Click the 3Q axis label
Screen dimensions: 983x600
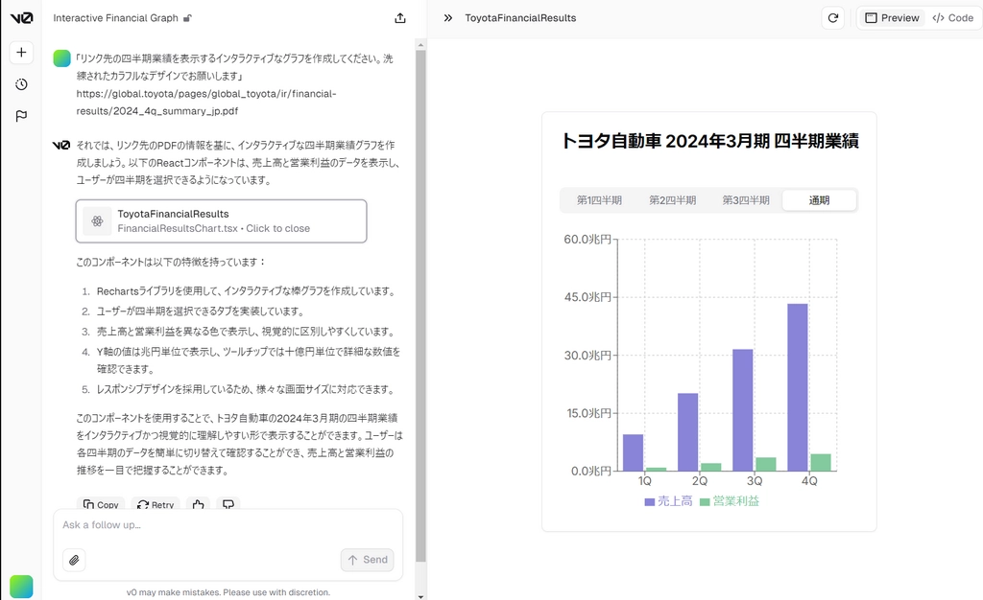[755, 480]
